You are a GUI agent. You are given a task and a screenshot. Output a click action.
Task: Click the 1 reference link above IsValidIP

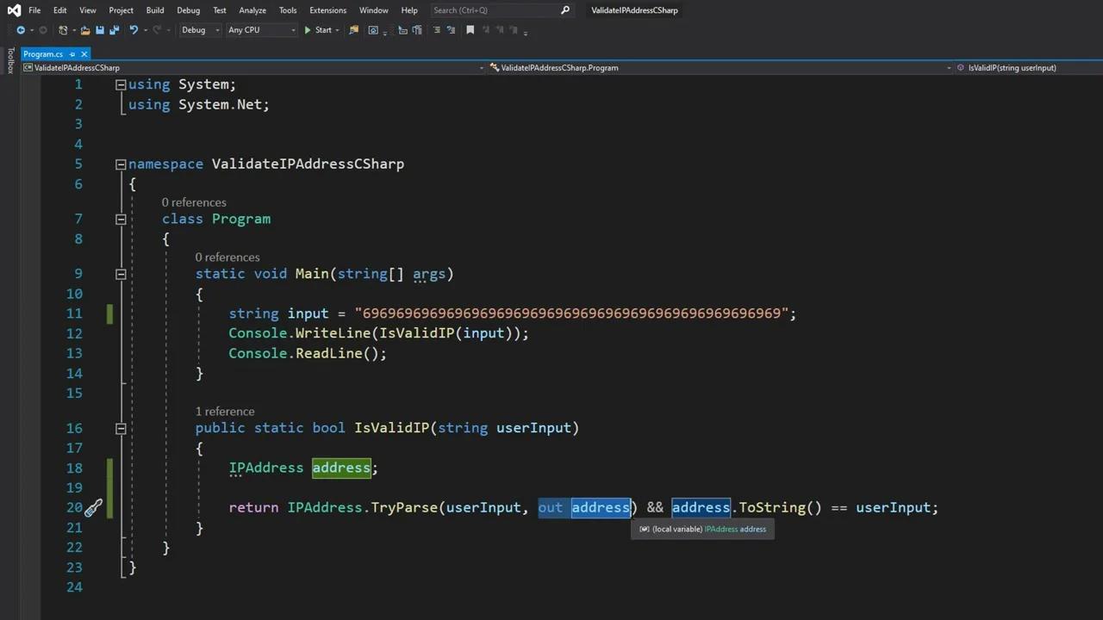(x=225, y=411)
